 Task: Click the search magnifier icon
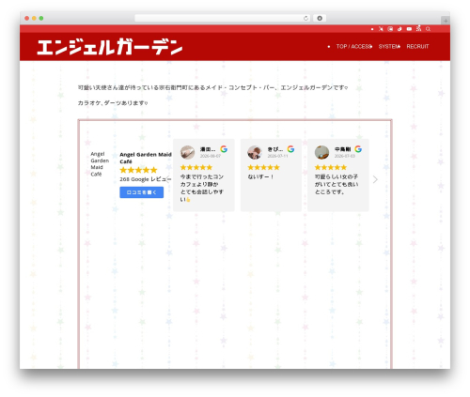pyautogui.click(x=428, y=29)
